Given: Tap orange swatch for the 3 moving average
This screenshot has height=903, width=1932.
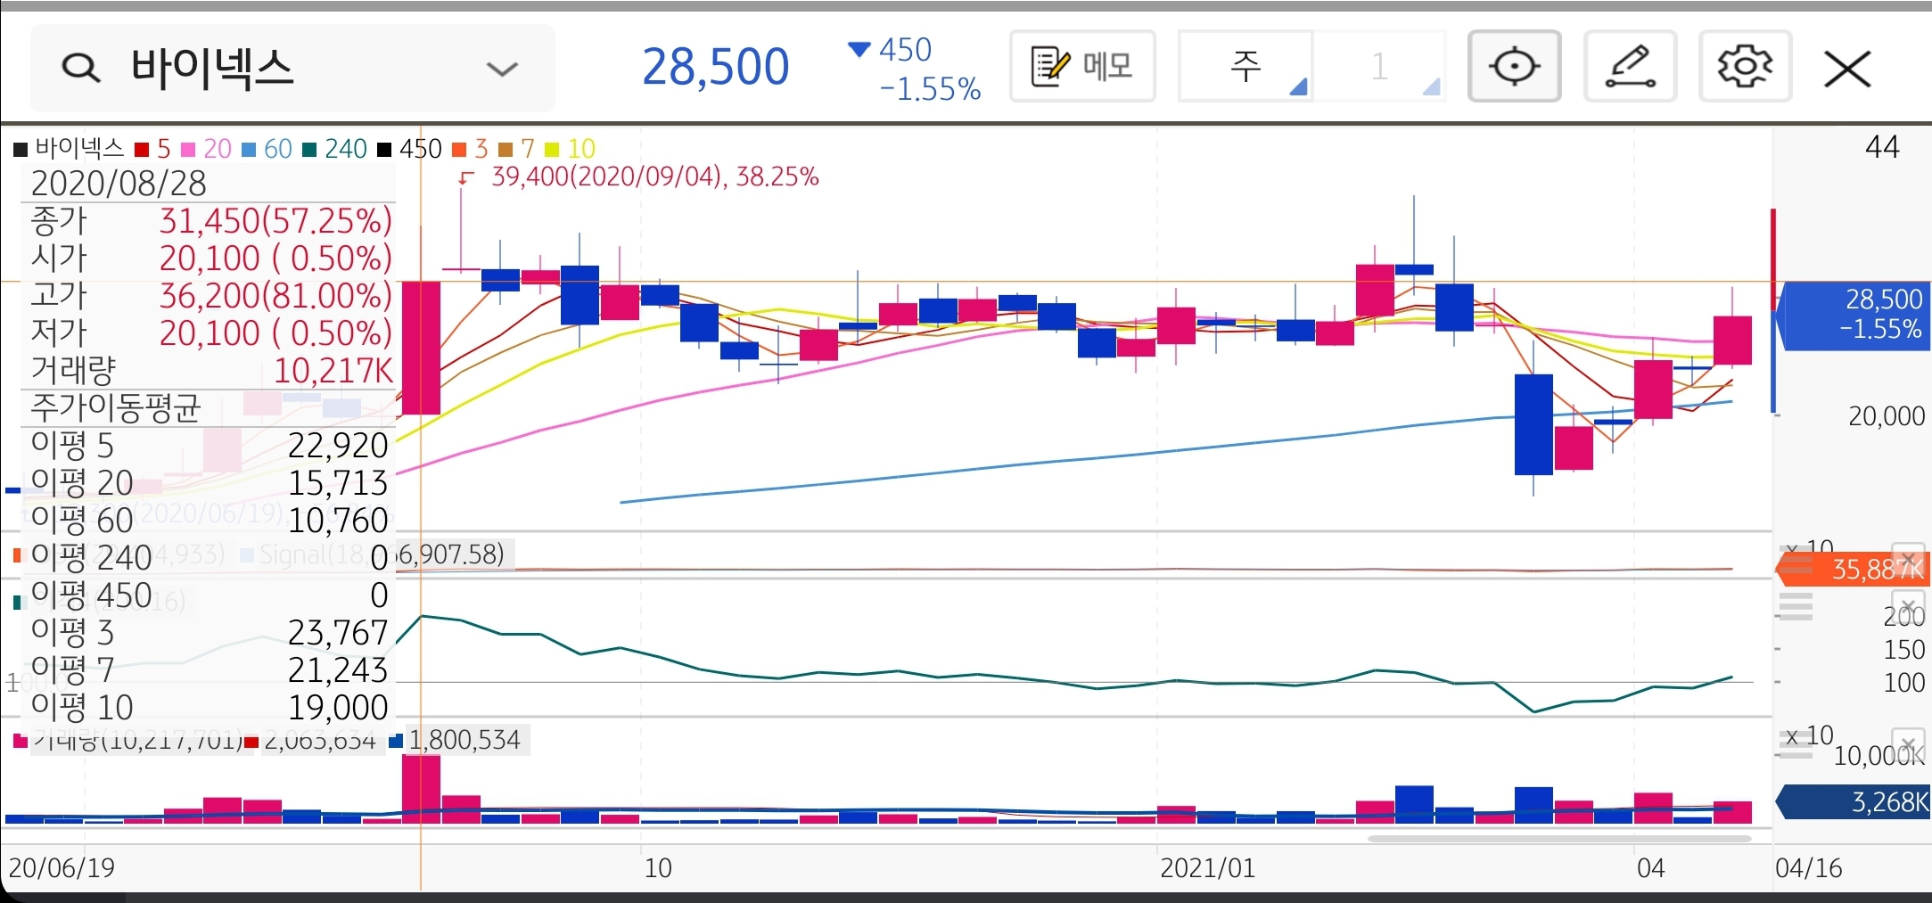Looking at the screenshot, I should click(x=459, y=149).
